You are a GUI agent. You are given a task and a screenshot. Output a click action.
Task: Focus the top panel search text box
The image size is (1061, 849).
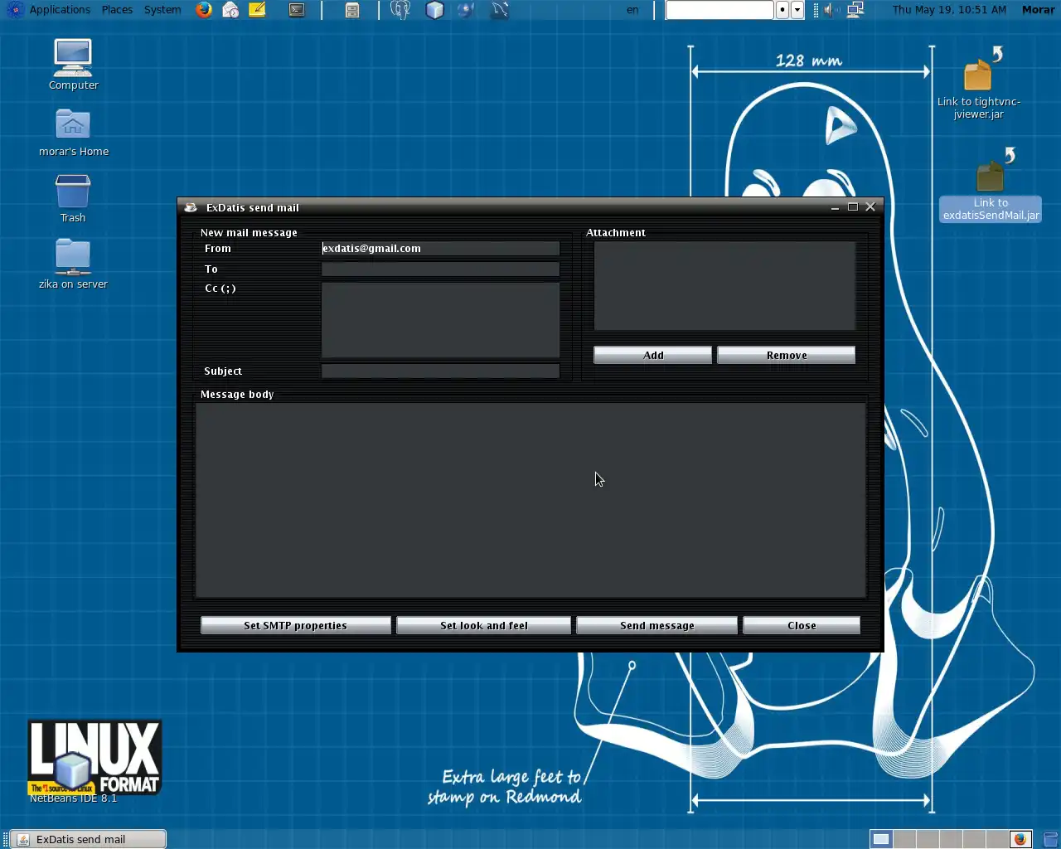tap(719, 10)
